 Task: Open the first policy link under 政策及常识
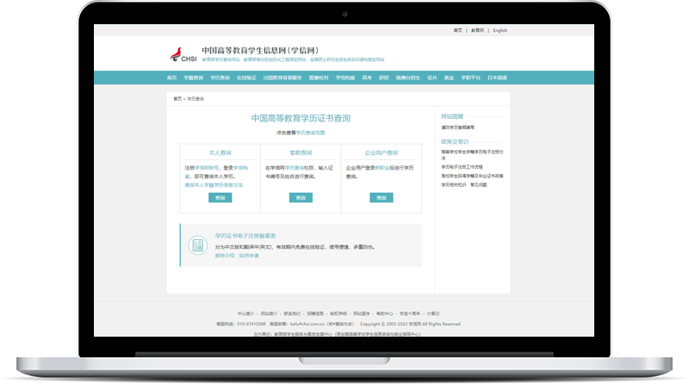click(x=472, y=155)
